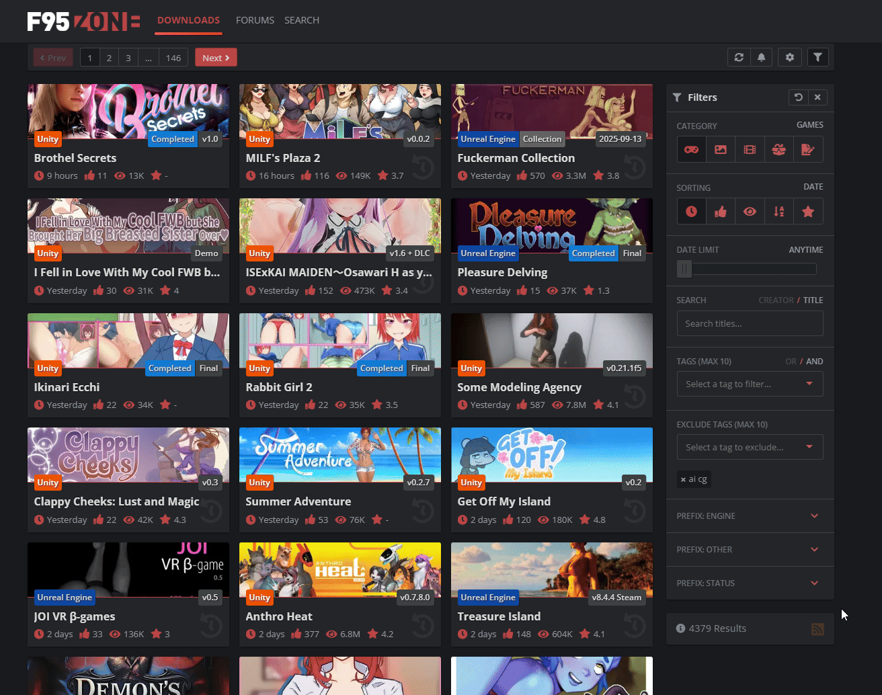
Task: Refresh the listing with the reload icon
Action: pyautogui.click(x=739, y=57)
